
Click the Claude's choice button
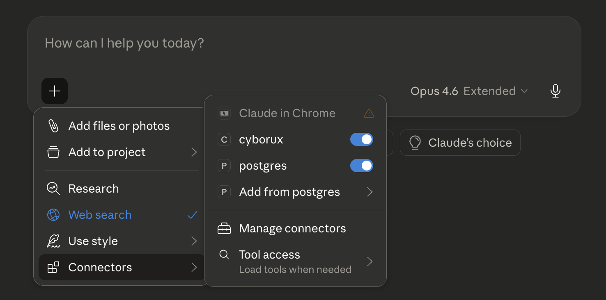point(460,143)
